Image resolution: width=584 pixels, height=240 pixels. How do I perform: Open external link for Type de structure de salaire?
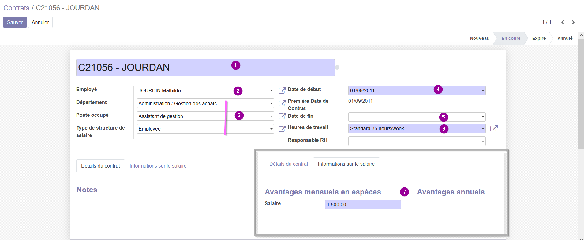pos(282,129)
